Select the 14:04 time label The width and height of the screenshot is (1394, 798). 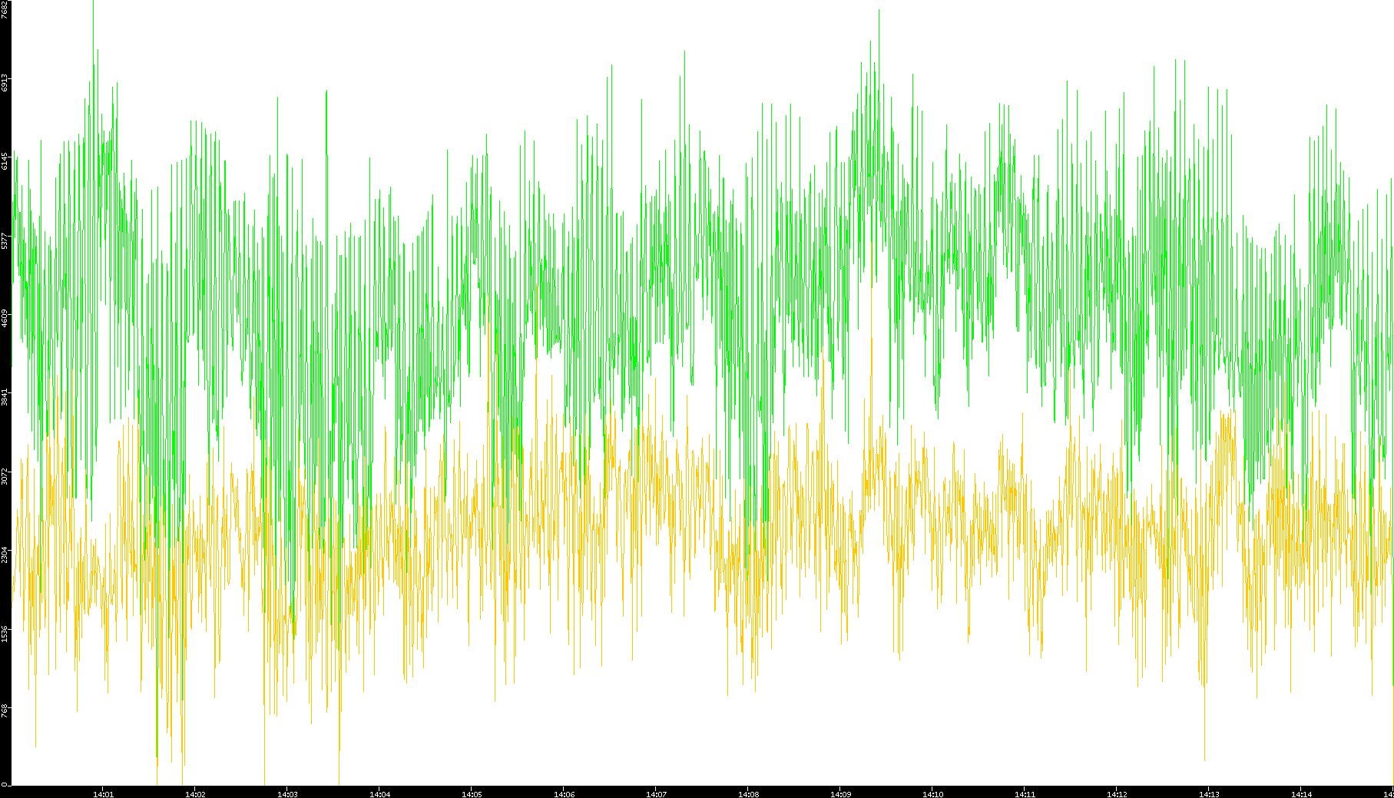click(380, 794)
